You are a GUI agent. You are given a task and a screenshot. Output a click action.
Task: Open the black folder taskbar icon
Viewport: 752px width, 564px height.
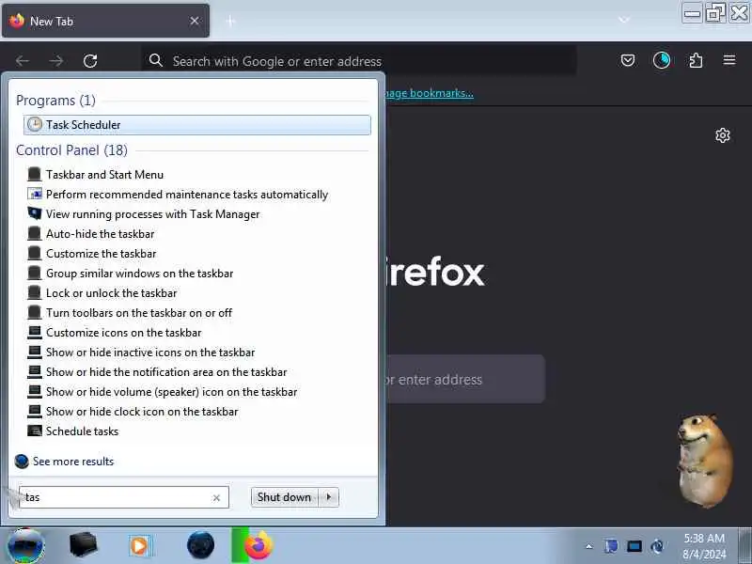(83, 545)
